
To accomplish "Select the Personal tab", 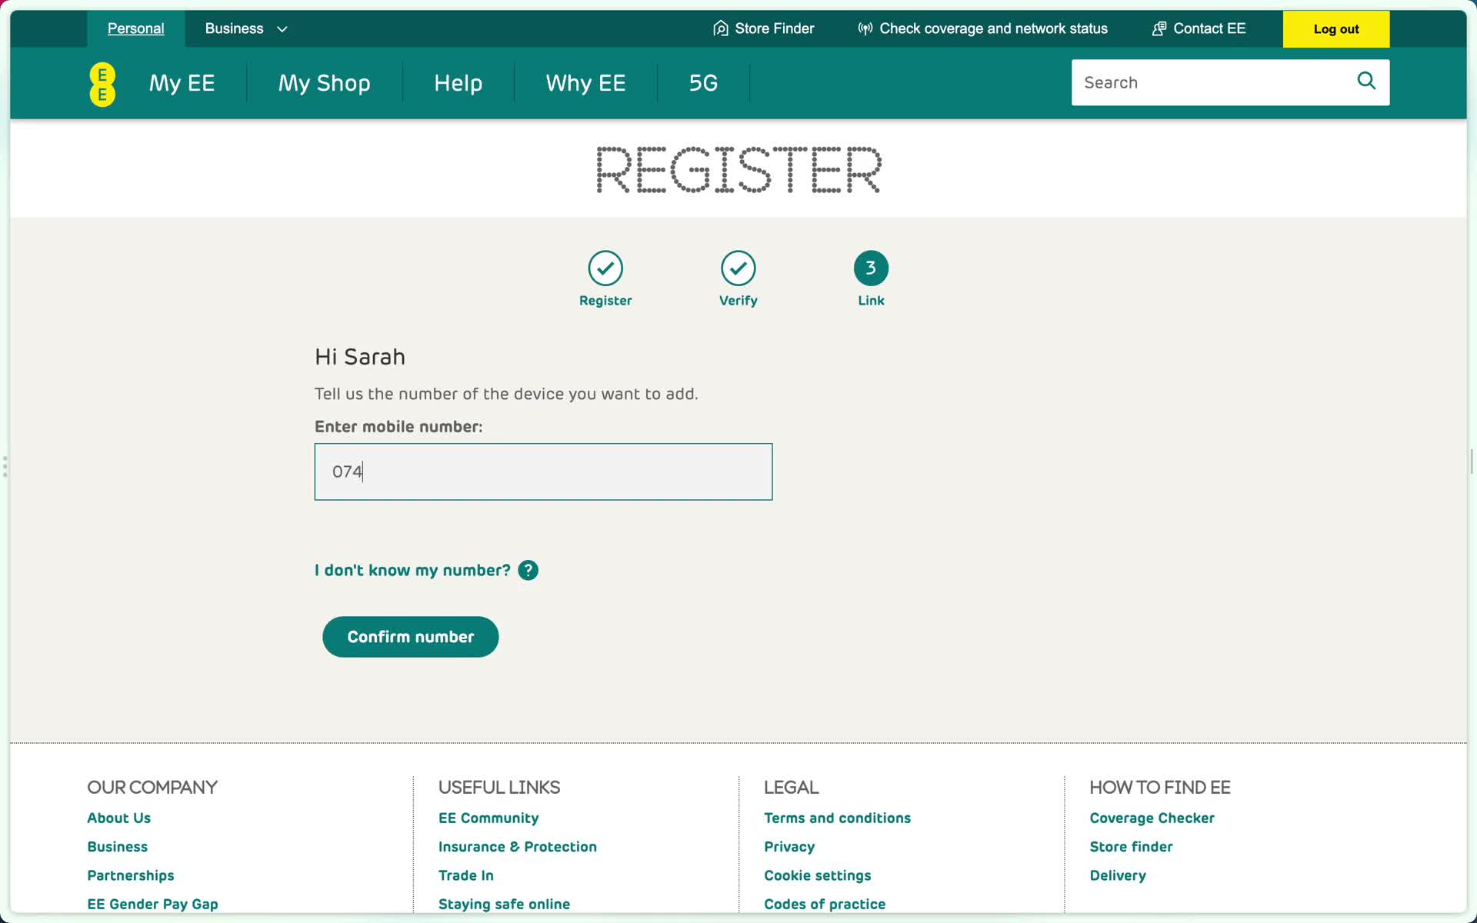I will coord(135,28).
